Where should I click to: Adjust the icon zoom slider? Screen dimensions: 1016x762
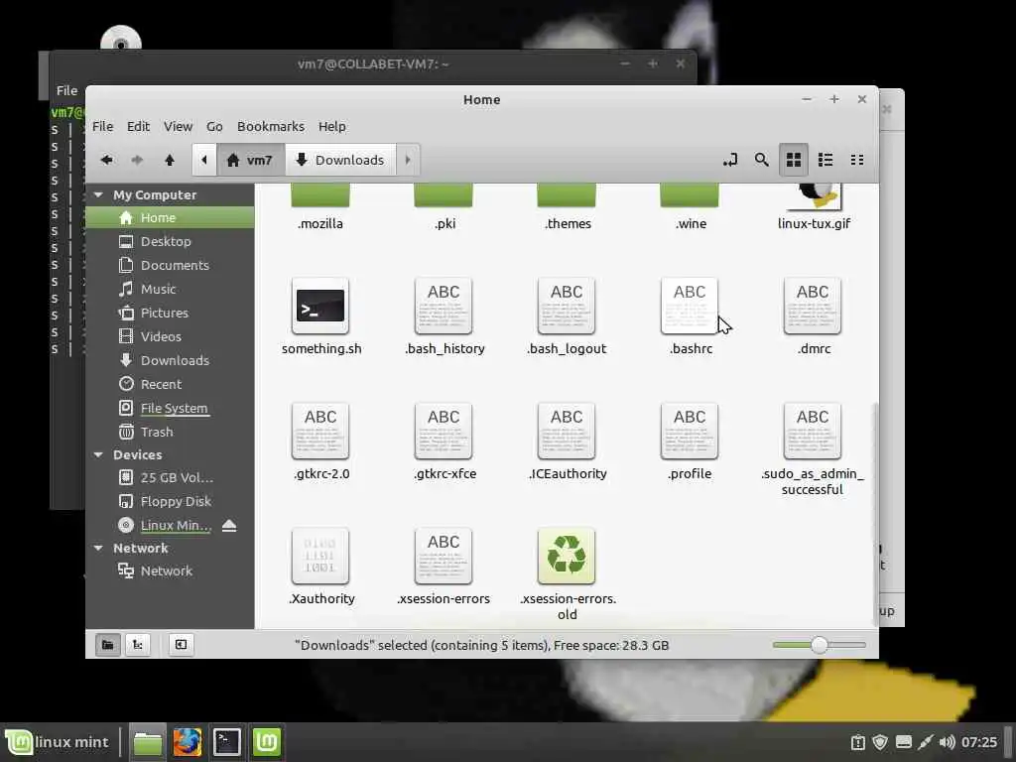click(x=819, y=645)
